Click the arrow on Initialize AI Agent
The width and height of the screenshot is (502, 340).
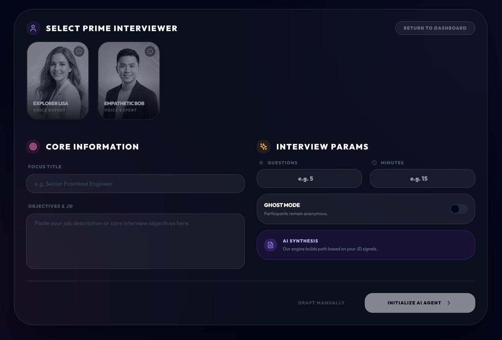click(x=449, y=303)
